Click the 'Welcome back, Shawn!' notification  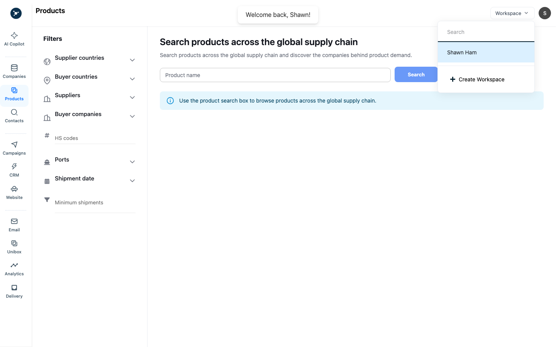click(278, 15)
